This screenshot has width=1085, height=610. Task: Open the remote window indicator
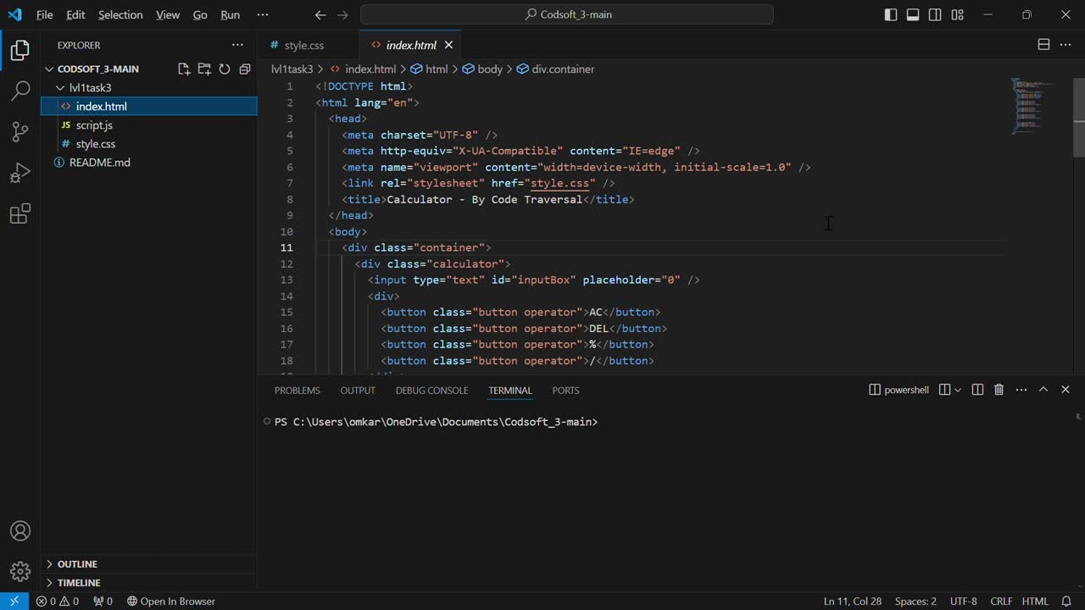[14, 602]
